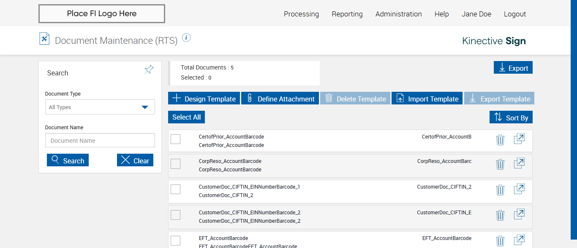Select the CertofPrior_AccountBarcode checkbox
The image size is (577, 248).
pyautogui.click(x=176, y=139)
